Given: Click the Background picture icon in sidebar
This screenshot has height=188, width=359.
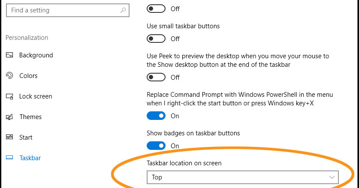Looking at the screenshot, I should [x=9, y=55].
